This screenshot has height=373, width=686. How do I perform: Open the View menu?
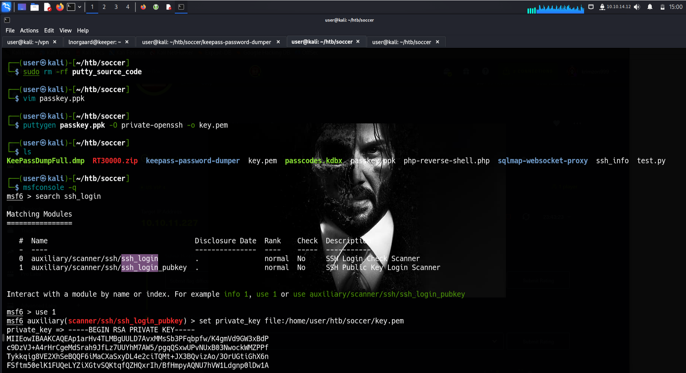coord(65,30)
